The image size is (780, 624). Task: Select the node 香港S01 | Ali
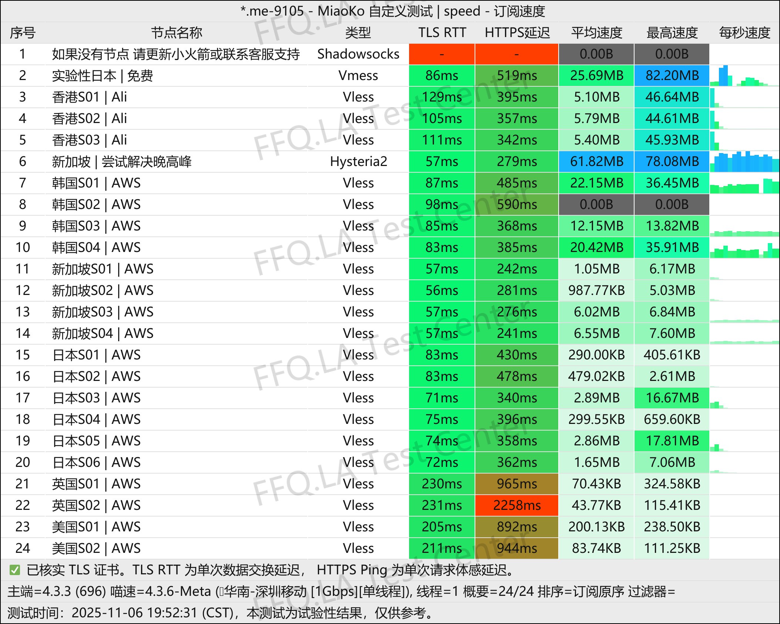click(x=89, y=97)
